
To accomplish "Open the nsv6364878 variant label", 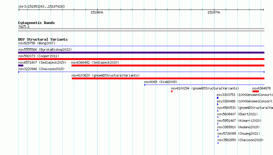I will [x=262, y=88].
